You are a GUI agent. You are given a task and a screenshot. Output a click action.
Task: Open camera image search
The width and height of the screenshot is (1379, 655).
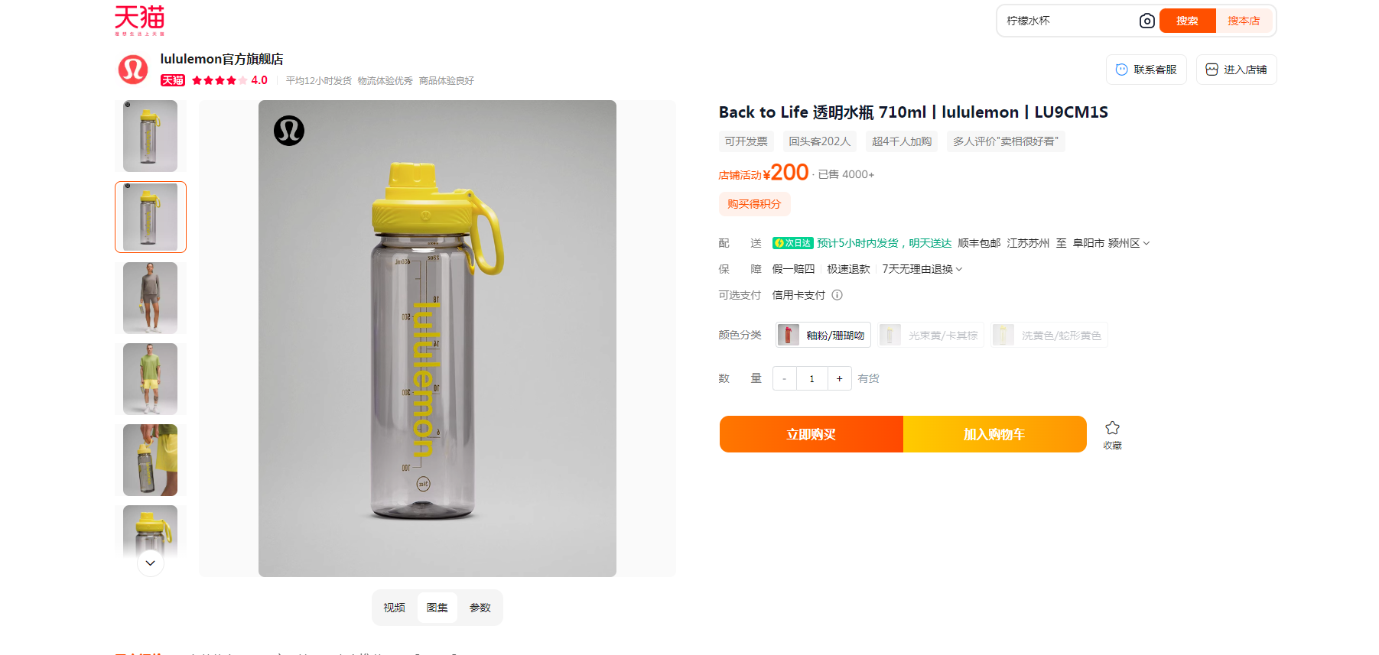1146,21
